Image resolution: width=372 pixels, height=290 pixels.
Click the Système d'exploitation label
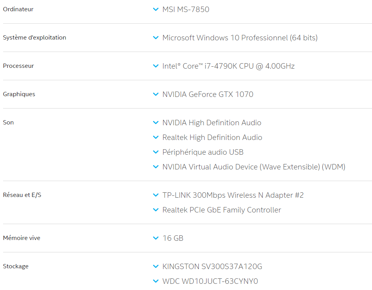(34, 38)
